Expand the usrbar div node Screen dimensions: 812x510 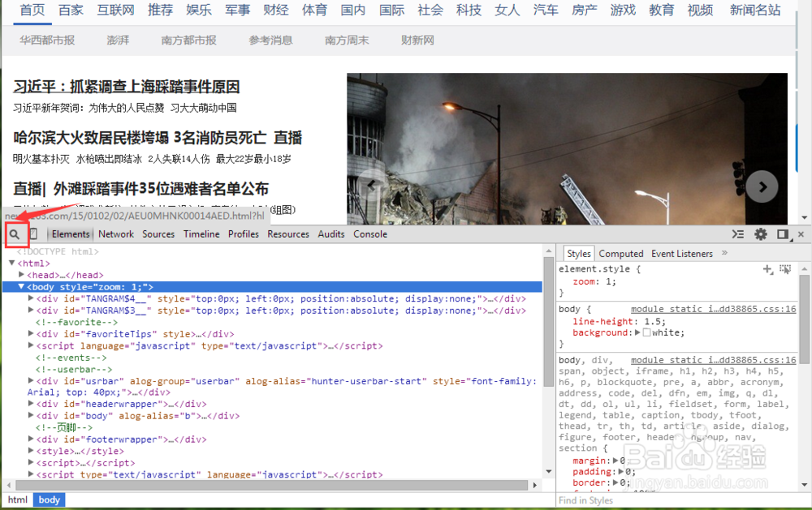(x=31, y=381)
